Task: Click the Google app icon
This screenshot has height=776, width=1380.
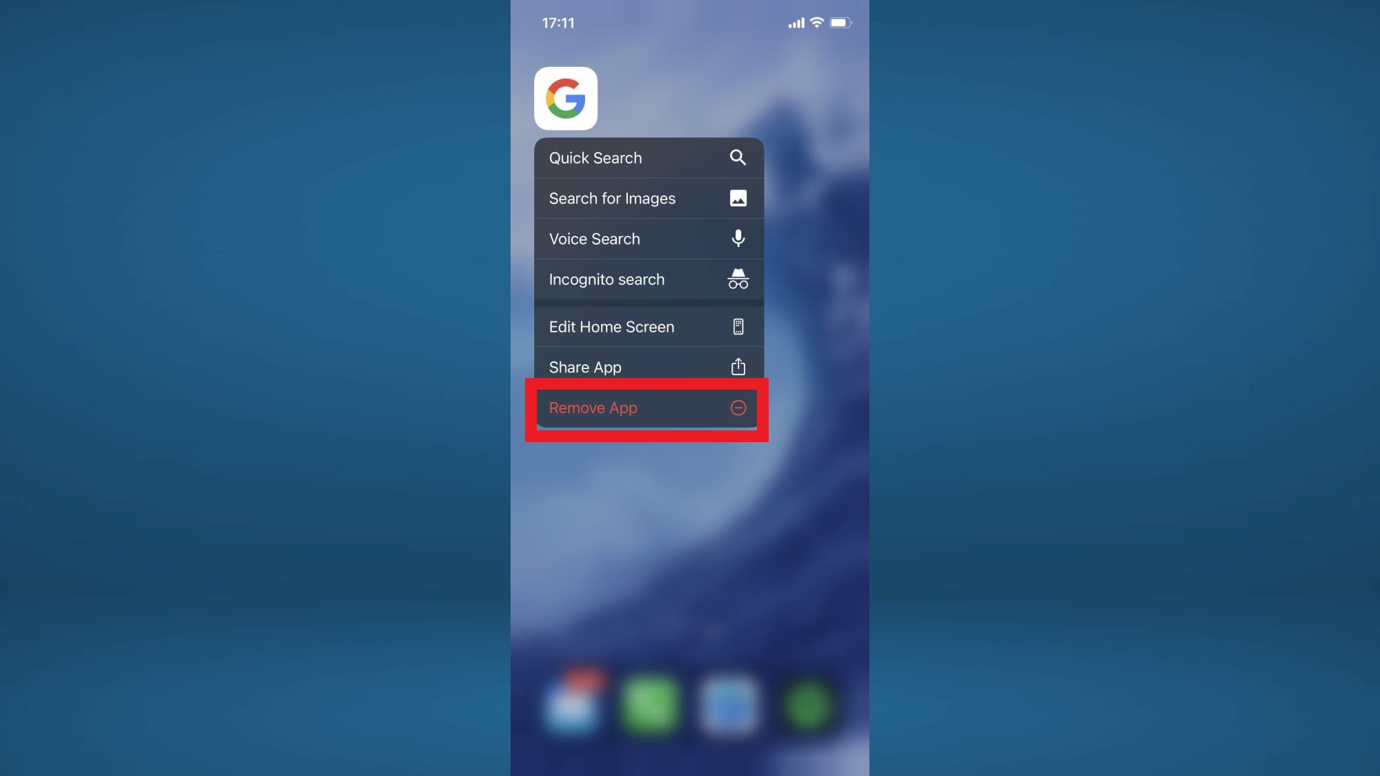Action: click(x=566, y=99)
